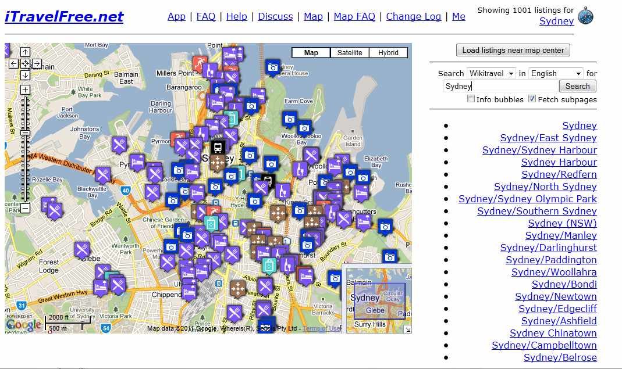Viewport: 622px width, 369px height.
Task: Pan the map left with the arrow
Action: click(x=13, y=63)
